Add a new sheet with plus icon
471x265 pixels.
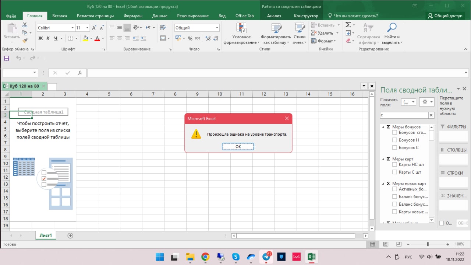point(70,236)
